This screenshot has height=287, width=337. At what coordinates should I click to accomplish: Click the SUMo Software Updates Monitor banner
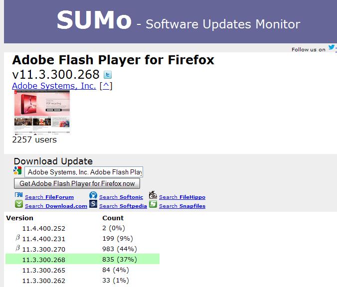pos(169,22)
